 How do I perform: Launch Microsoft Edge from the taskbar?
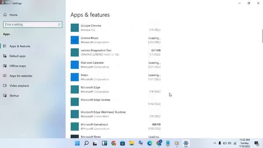click(150, 143)
